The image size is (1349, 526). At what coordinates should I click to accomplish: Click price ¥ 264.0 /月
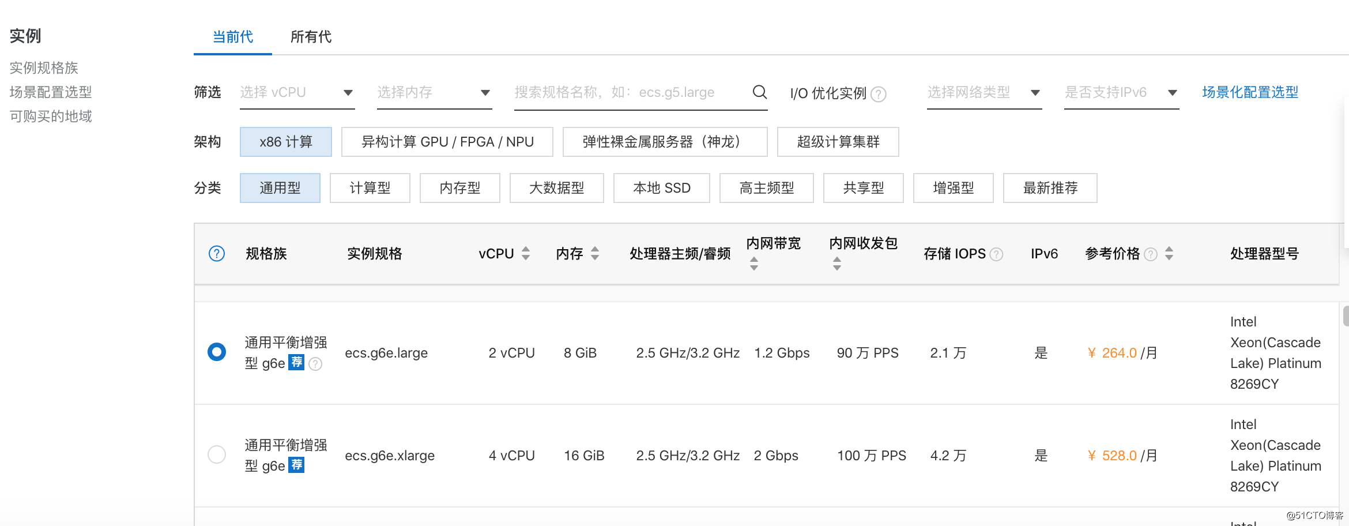(1122, 353)
